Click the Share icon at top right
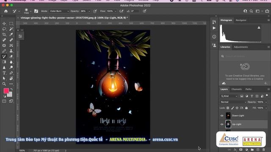Screen dimensions: 271x152 pos(267,11)
